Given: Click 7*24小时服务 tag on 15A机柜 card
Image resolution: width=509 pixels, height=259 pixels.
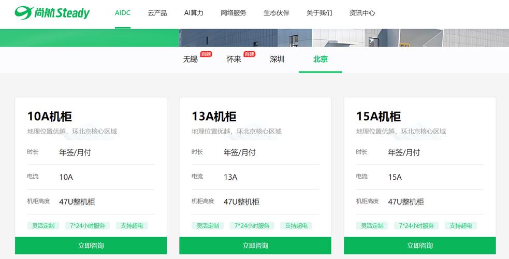Looking at the screenshot, I should click(x=416, y=225).
